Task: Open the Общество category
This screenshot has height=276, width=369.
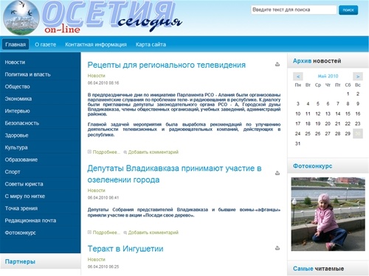Action: pos(17,86)
